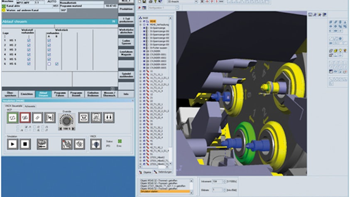Screen dimensions: 350x197
Task: Click the MCP button with M symbol
Action: click(84, 118)
